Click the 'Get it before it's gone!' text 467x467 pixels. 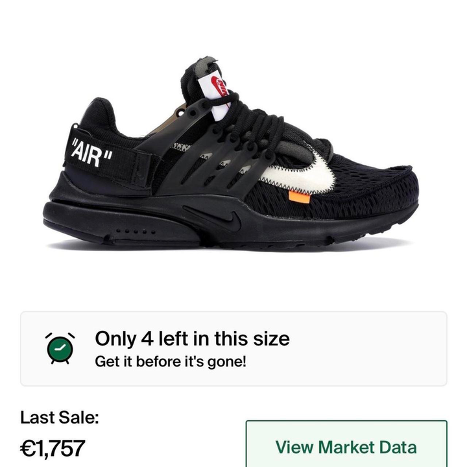tap(171, 361)
